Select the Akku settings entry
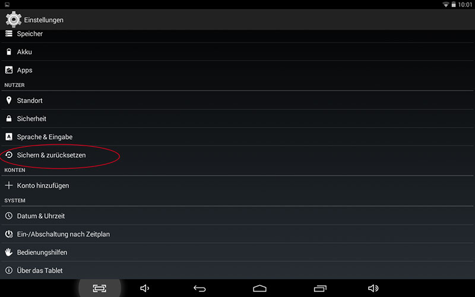The height and width of the screenshot is (297, 475). pyautogui.click(x=237, y=52)
